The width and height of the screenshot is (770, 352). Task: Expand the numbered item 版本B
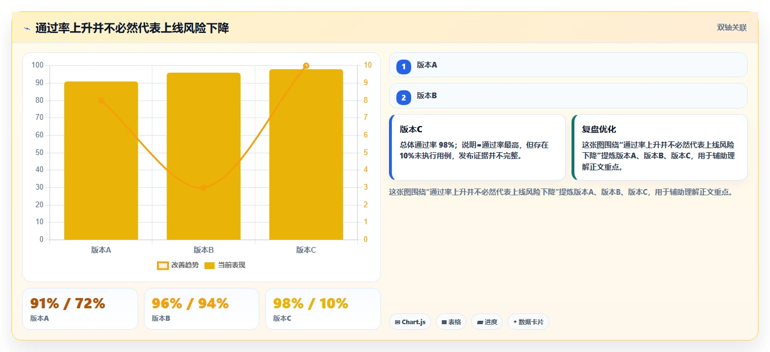coord(568,96)
